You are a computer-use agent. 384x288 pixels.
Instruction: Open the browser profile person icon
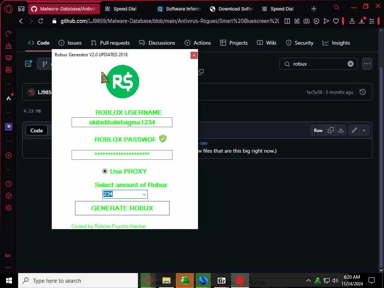352,21
